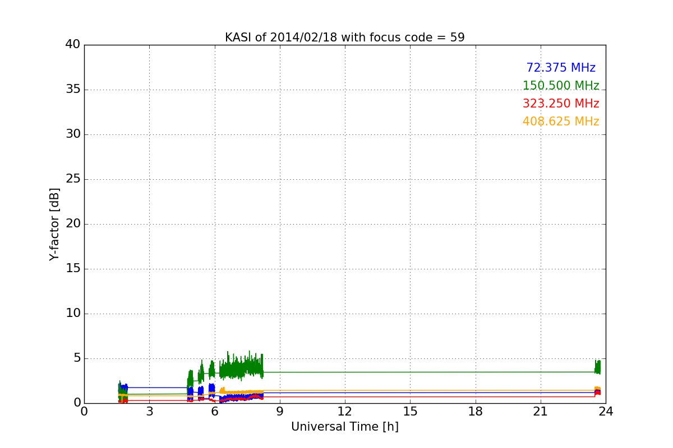Screen dimensions: 673x448
Task: Click the x-axis tick label 9
Action: tap(280, 412)
